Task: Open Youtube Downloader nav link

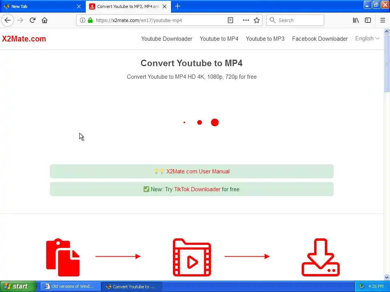Action: (167, 39)
